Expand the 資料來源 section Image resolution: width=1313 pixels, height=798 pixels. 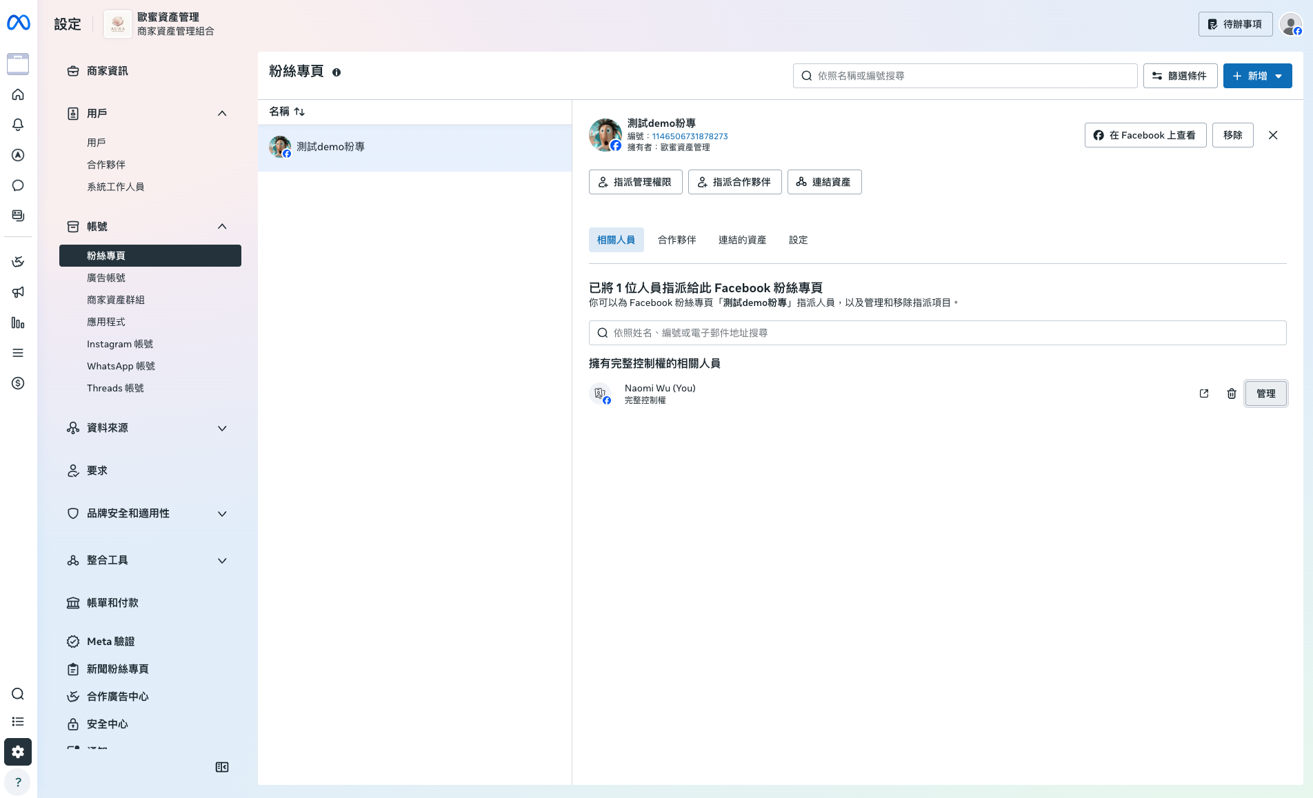coord(222,428)
